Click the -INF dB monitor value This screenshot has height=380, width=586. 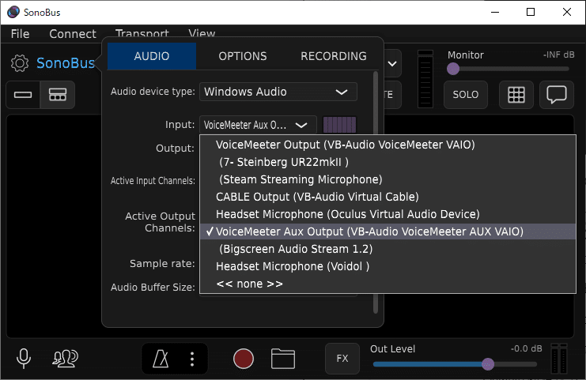point(559,55)
